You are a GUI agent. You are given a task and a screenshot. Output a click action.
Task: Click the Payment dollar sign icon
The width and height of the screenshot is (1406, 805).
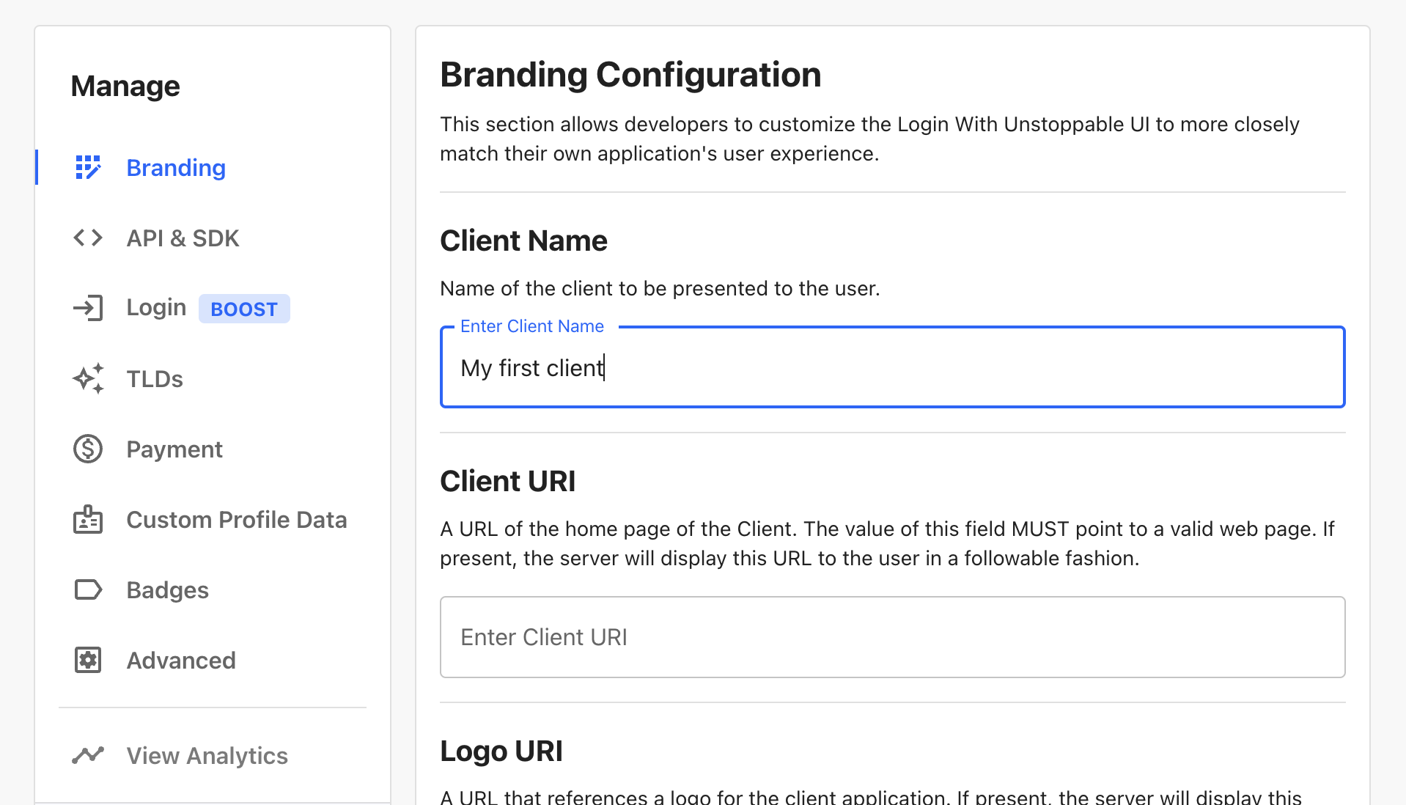tap(88, 449)
